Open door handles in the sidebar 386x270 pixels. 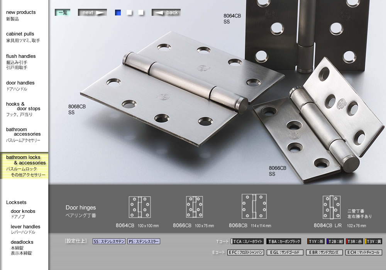tap(20, 86)
